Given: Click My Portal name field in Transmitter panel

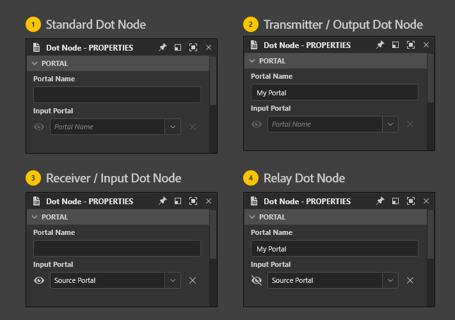Looking at the screenshot, I should tap(335, 92).
